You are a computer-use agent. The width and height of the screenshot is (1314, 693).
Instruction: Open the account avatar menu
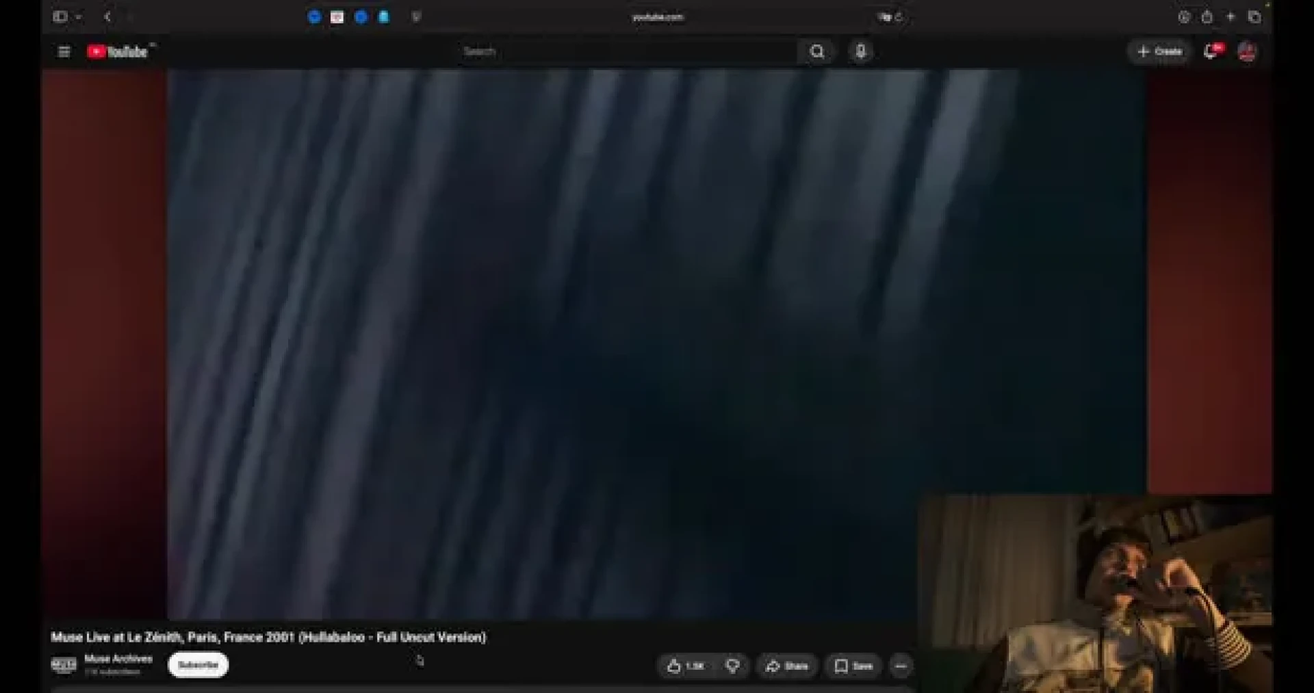[1247, 51]
